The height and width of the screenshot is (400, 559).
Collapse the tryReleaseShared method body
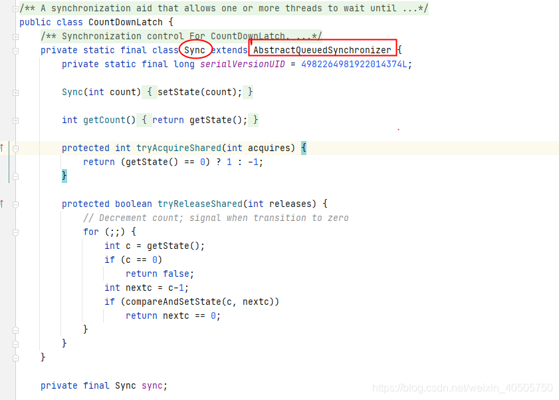[x=15, y=204]
